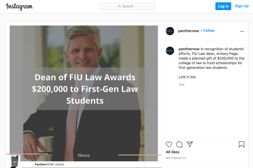Image resolution: width=253 pixels, height=168 pixels.
Task: Open the three-dot more options menu
Action: point(242,31)
